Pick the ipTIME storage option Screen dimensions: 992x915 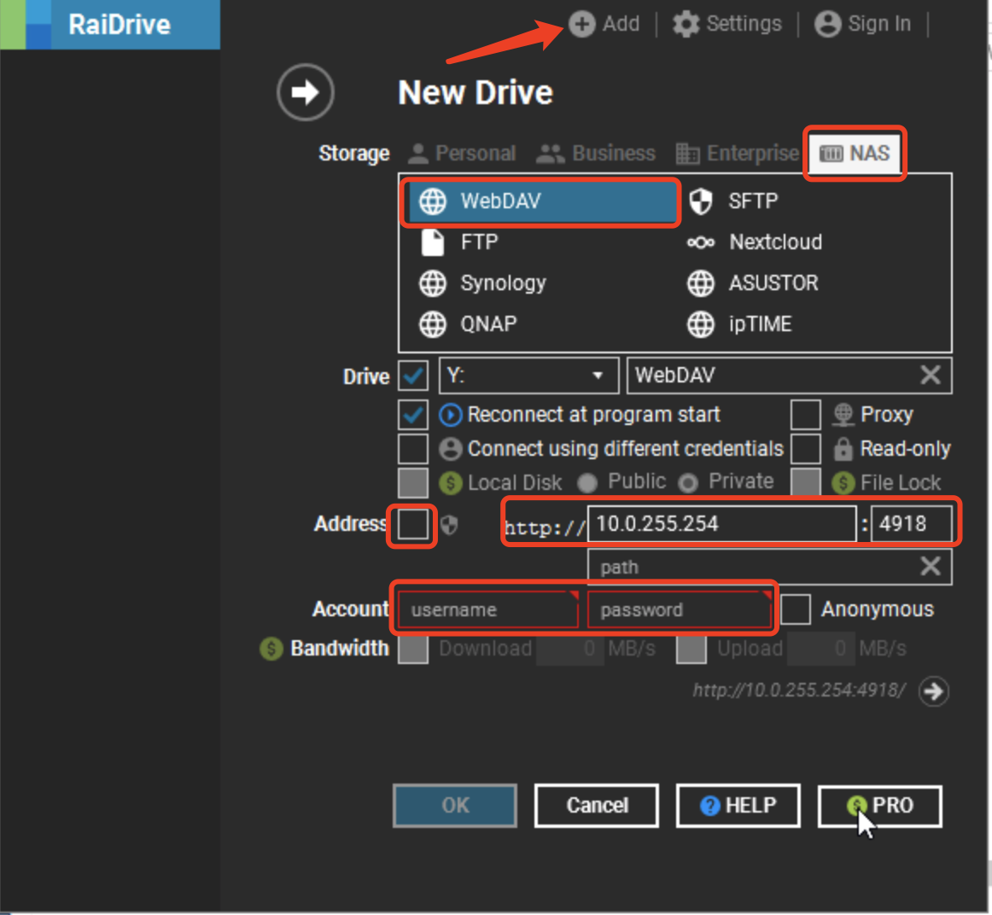[x=739, y=324]
